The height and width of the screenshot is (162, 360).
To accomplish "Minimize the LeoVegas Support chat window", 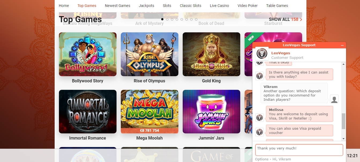I will pyautogui.click(x=342, y=45).
